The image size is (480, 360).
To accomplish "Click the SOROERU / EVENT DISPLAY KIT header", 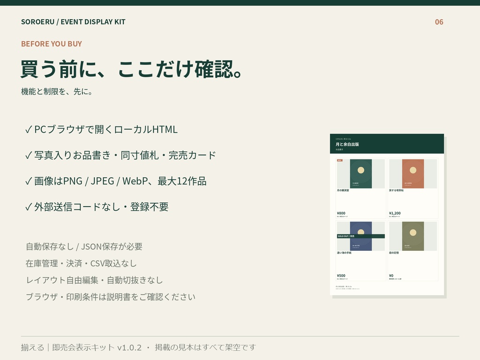I will click(x=73, y=22).
